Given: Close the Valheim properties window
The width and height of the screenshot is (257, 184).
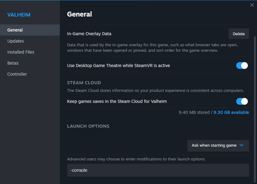Looking at the screenshot, I should coord(252,5).
